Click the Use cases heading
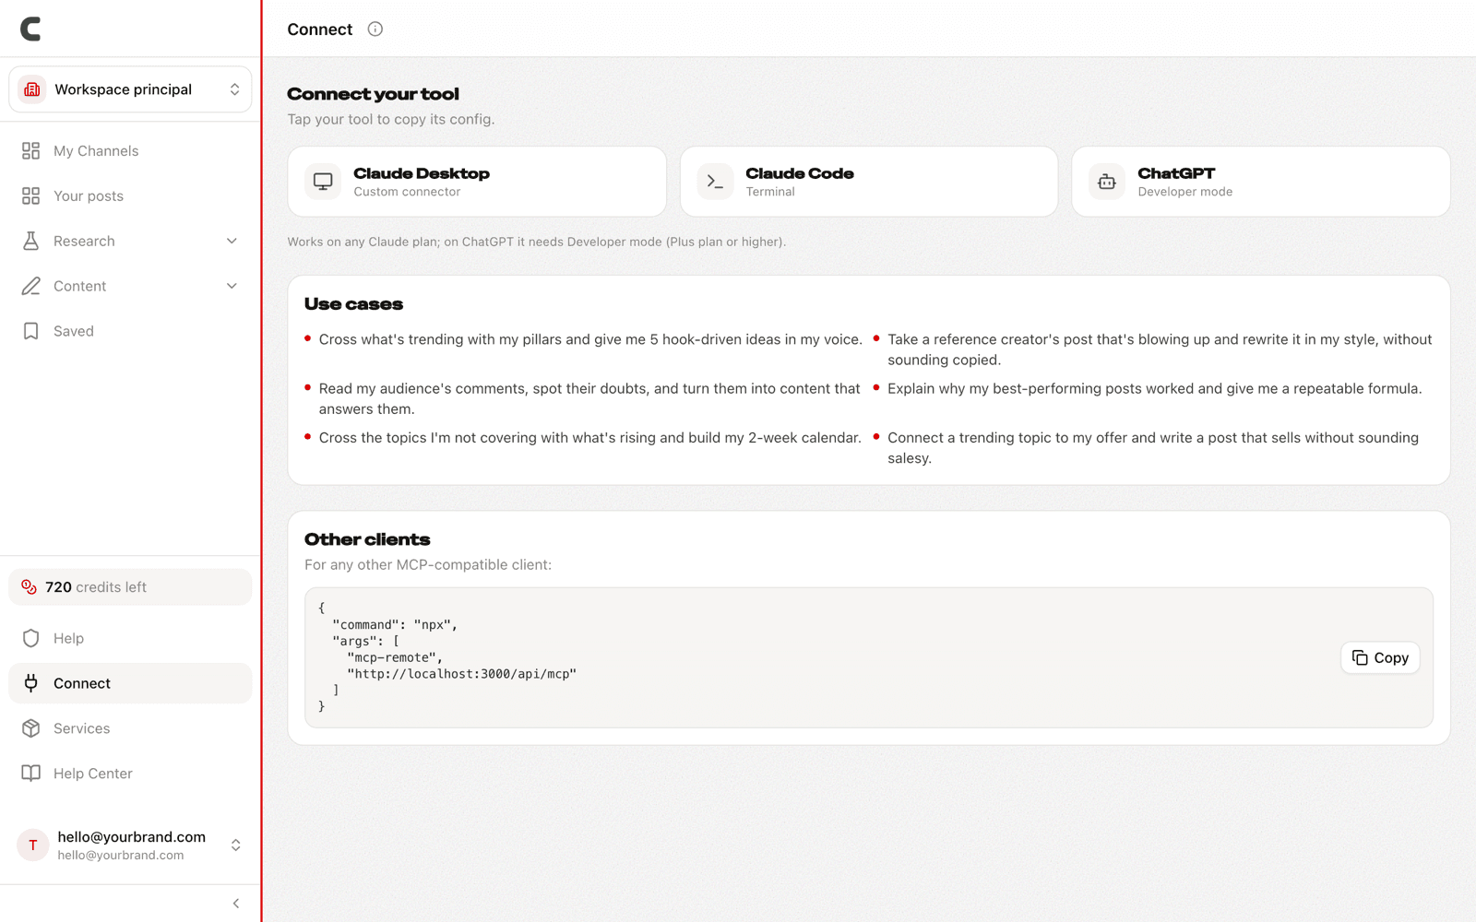 click(x=353, y=304)
